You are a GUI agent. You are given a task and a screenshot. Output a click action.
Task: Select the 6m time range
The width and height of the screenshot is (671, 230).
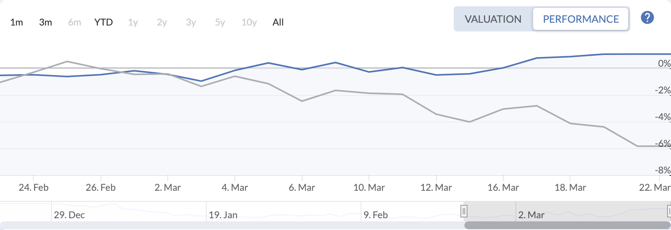point(74,22)
